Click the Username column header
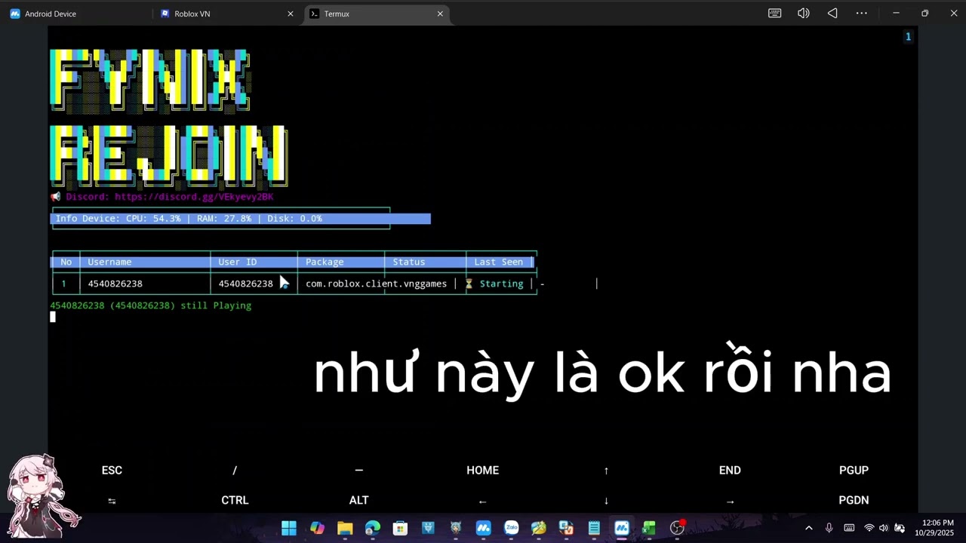966x543 pixels. point(109,262)
